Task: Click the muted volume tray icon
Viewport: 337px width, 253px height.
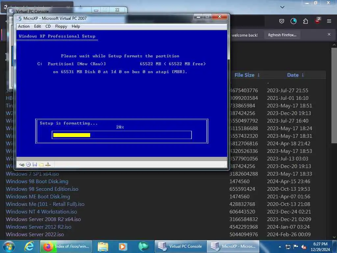Action: pyautogui.click(x=304, y=247)
